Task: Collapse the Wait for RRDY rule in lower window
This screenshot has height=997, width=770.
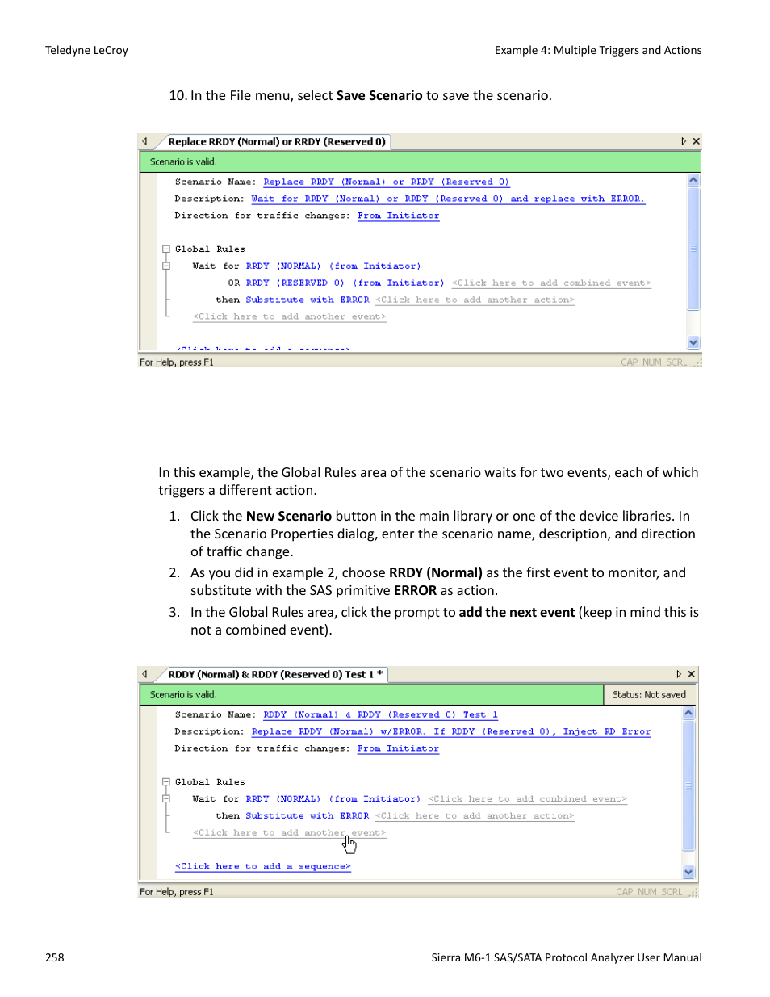Action: 165,798
